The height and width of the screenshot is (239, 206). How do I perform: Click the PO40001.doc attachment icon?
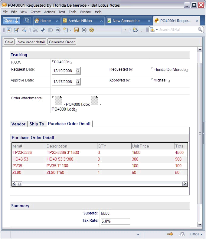tap(58, 101)
